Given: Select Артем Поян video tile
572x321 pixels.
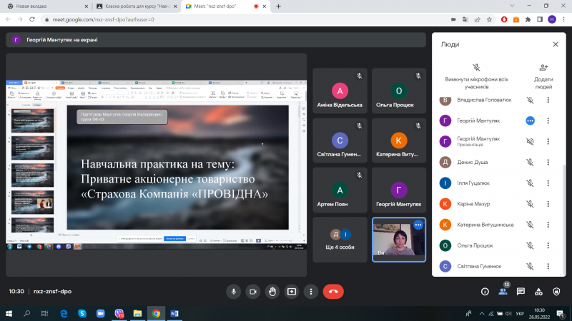Looking at the screenshot, I should coord(340,190).
